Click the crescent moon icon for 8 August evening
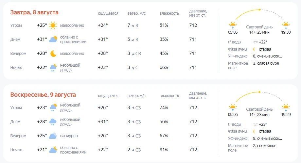The width and height of the screenshot is (301, 163). (x=53, y=54)
